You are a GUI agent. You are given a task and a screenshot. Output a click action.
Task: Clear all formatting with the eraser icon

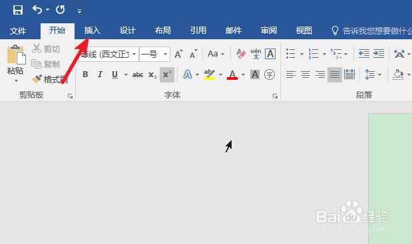coord(241,54)
